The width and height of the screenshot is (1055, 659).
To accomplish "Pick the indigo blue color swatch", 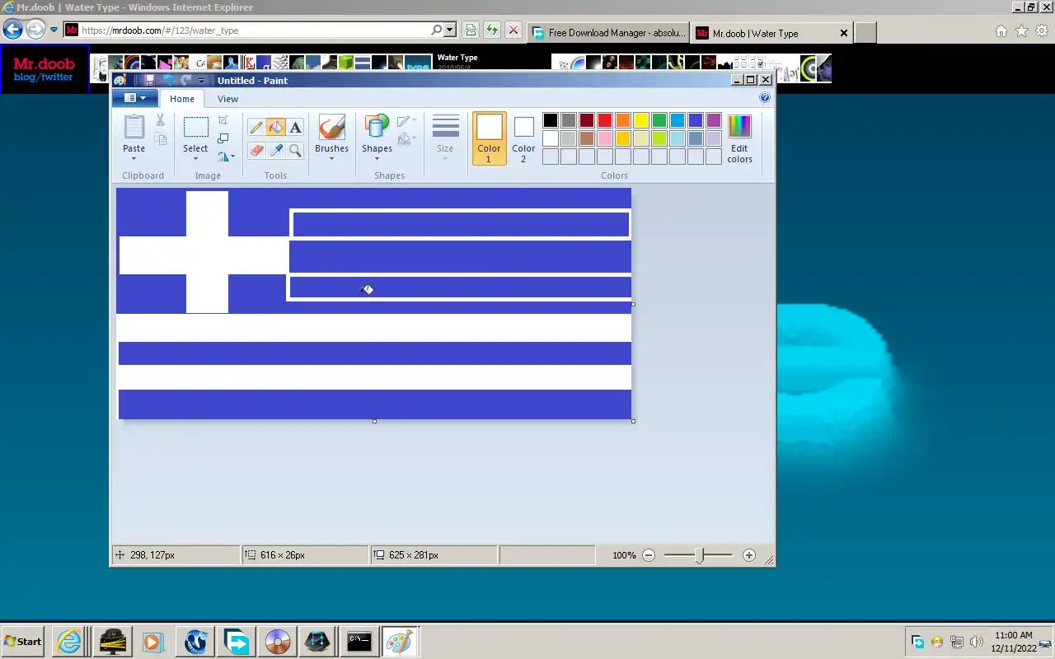I will [696, 120].
